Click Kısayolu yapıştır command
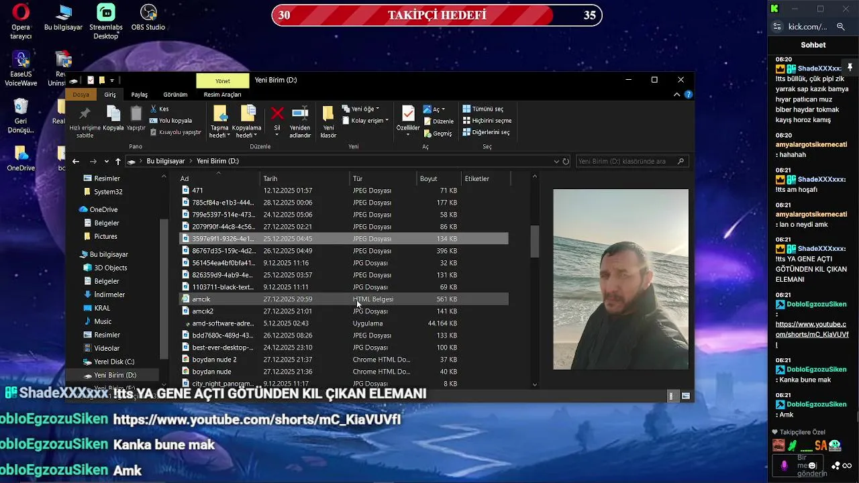The width and height of the screenshot is (859, 483). pos(176,132)
